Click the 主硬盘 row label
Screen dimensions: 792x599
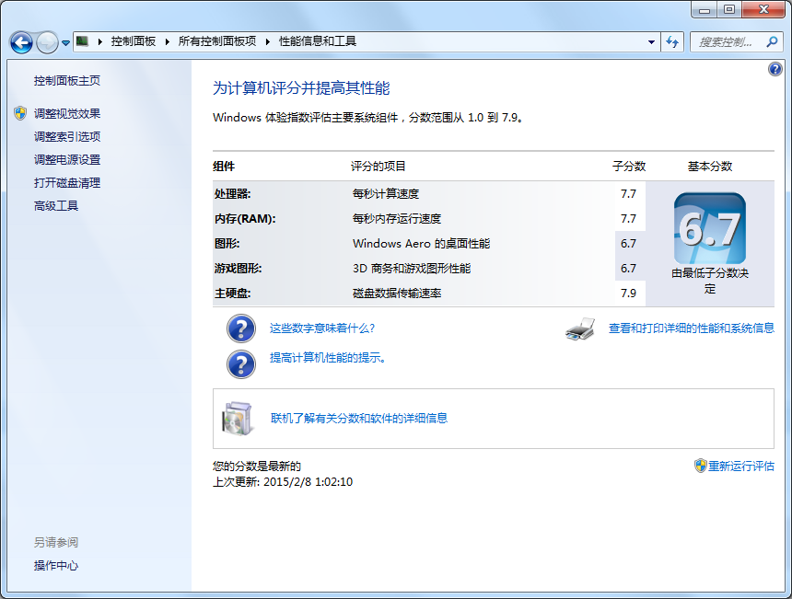(x=232, y=294)
